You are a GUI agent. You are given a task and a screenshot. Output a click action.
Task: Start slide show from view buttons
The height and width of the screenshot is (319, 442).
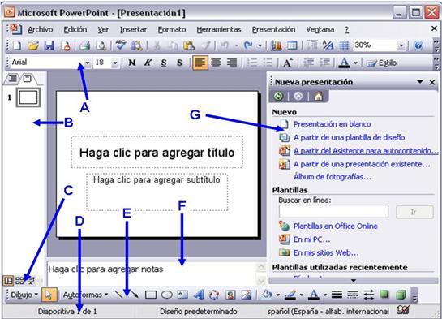click(x=31, y=281)
